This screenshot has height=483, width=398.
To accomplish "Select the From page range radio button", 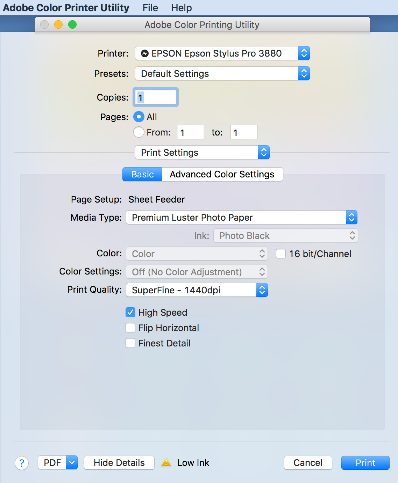I will [x=139, y=132].
